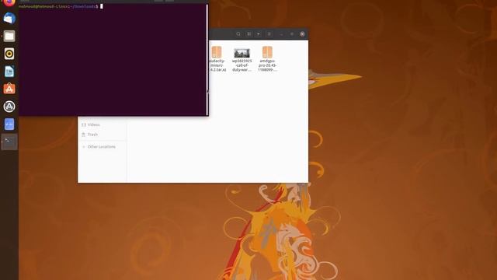The width and height of the screenshot is (497, 280).
Task: Open the hamburger menu in Files header
Action: (269, 34)
